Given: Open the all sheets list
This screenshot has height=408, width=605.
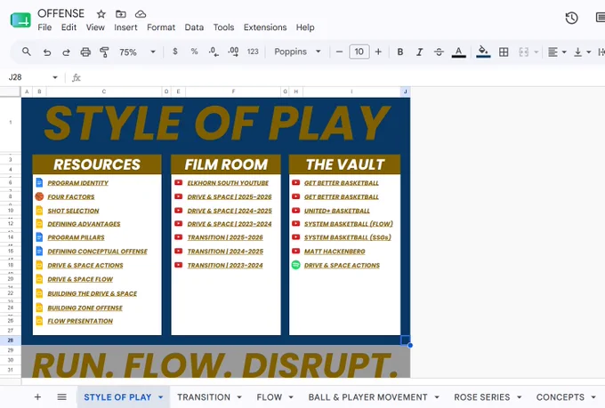Looking at the screenshot, I should (x=61, y=396).
